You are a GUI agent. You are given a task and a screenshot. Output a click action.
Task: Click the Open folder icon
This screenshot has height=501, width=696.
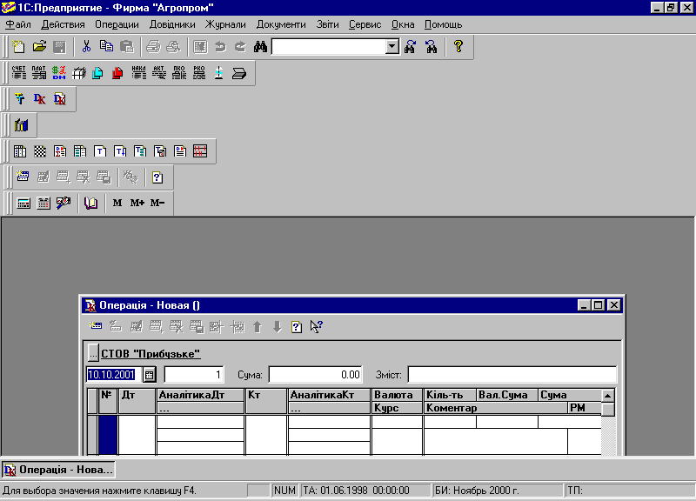(39, 47)
